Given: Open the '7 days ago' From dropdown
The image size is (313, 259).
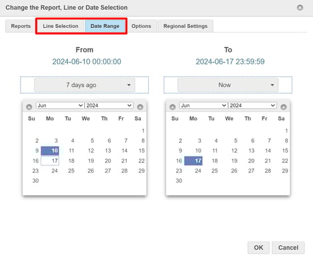Looking at the screenshot, I should (84, 85).
